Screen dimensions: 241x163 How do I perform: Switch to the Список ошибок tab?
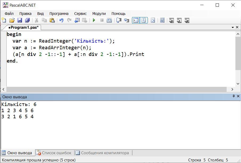coord(54,153)
